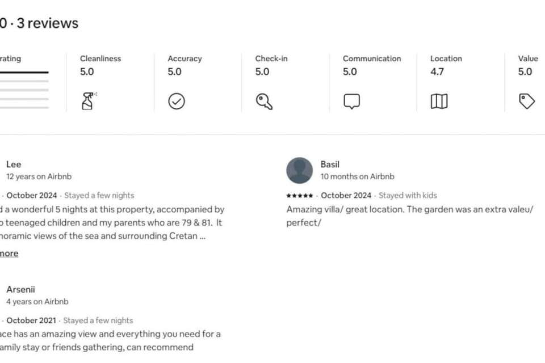The height and width of the screenshot is (363, 545).
Task: Open reviewer name Arsenii
Action: [20, 289]
